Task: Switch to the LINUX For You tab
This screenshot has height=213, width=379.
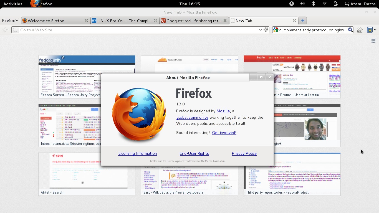Action: 122,21
